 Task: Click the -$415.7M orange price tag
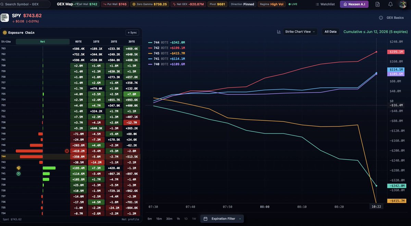pos(396,201)
